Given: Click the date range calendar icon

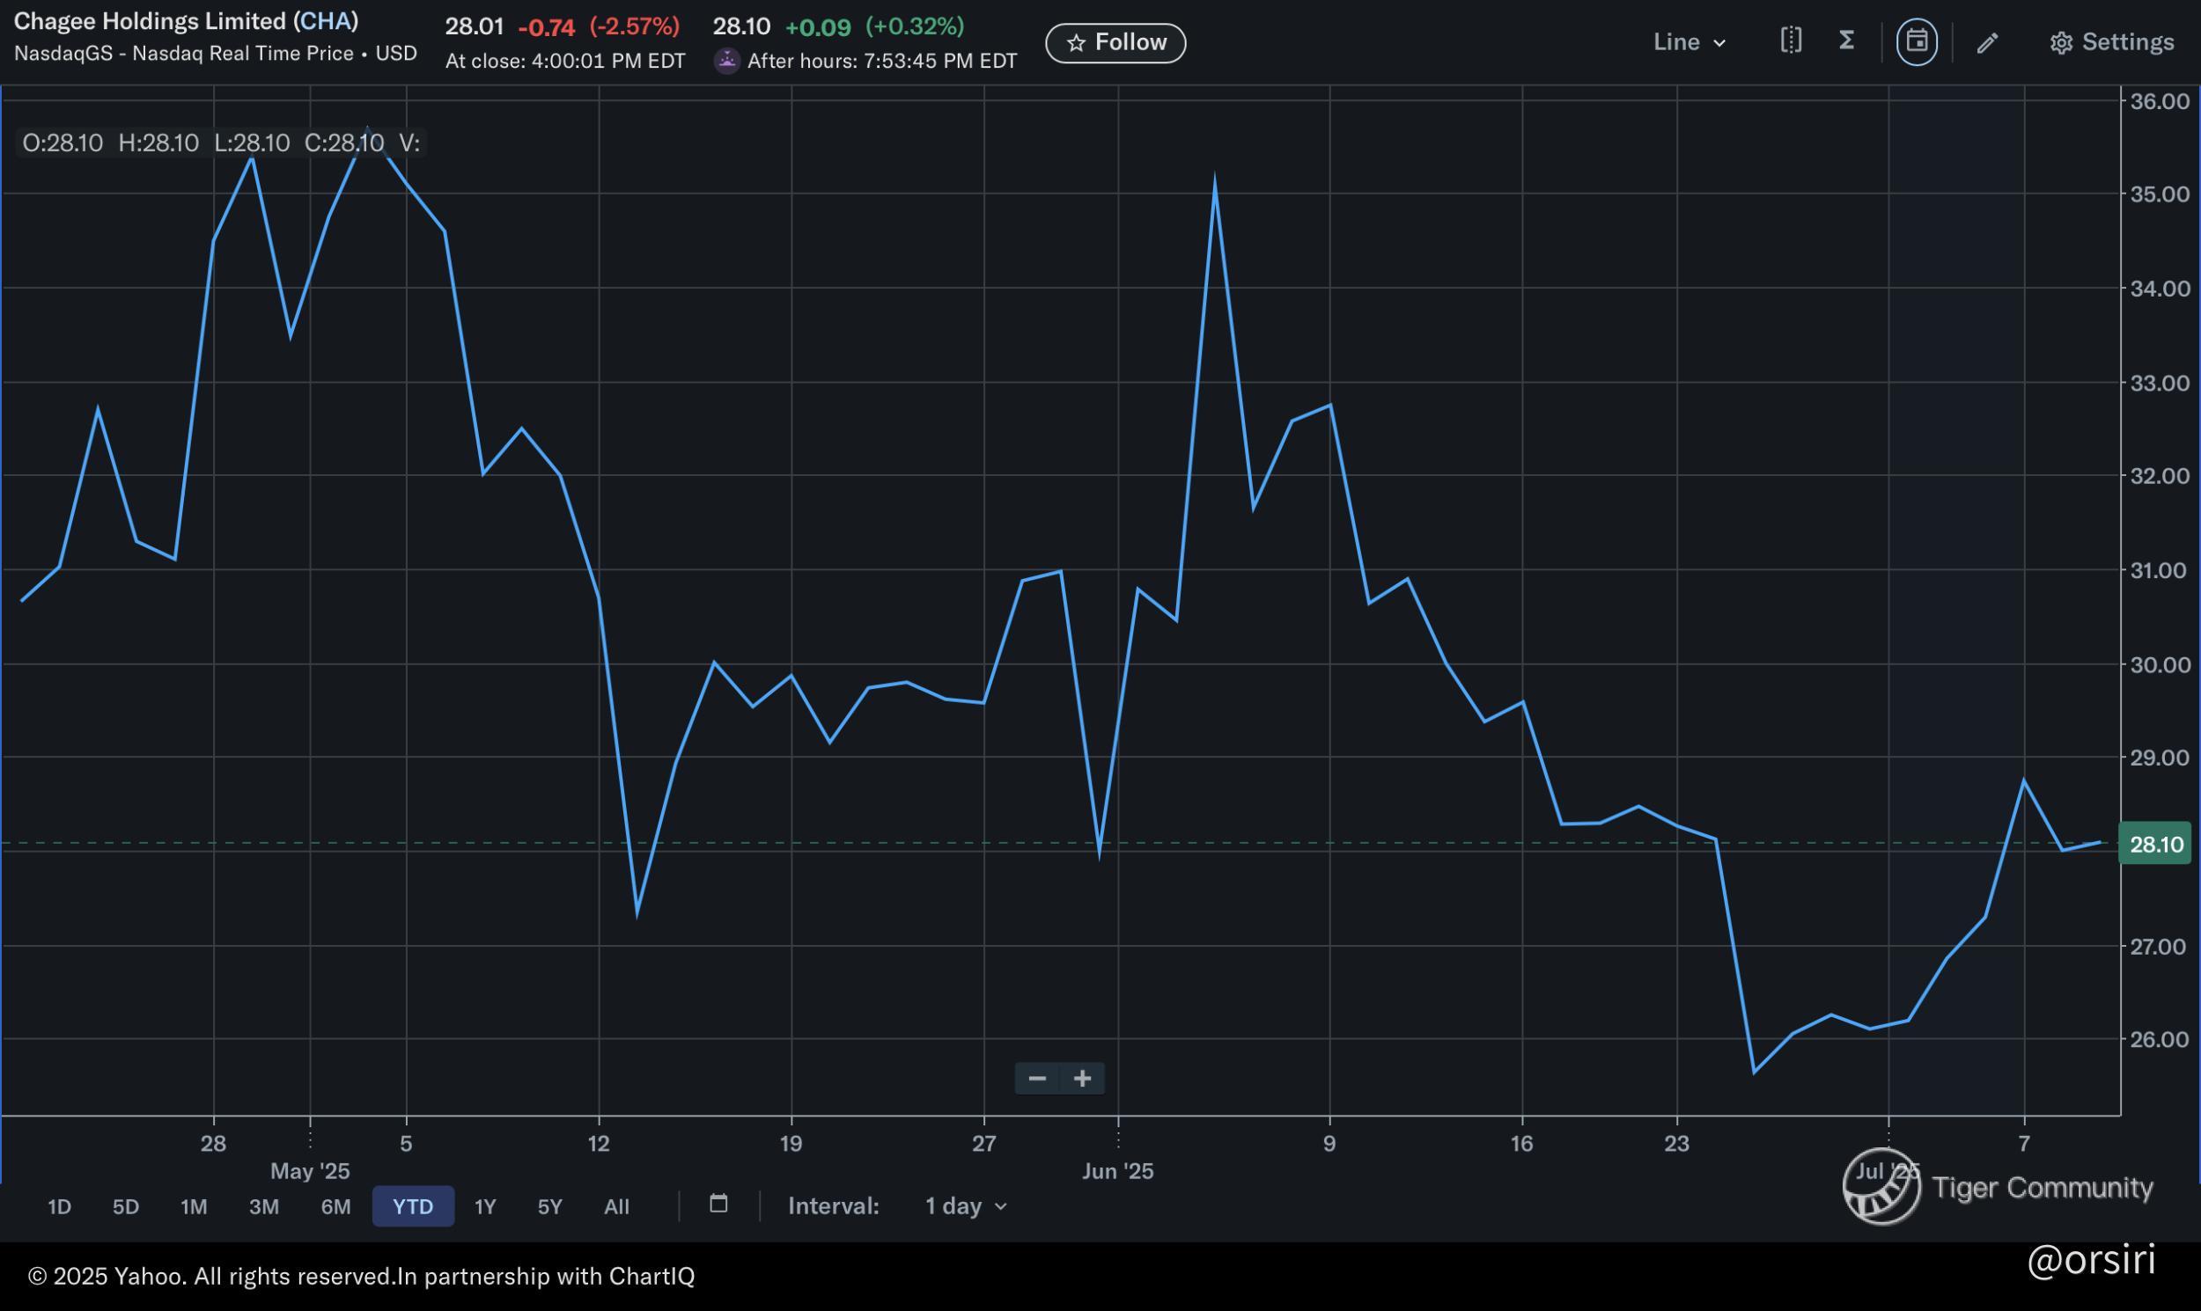Looking at the screenshot, I should pos(718,1205).
